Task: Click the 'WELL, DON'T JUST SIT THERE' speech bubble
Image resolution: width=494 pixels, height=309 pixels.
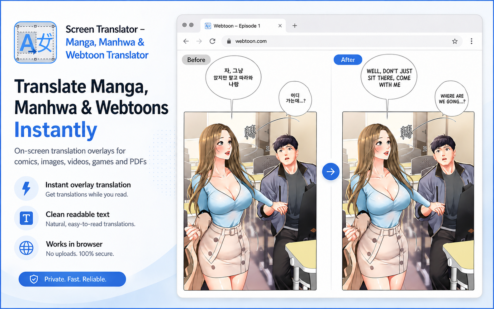Action: point(389,78)
